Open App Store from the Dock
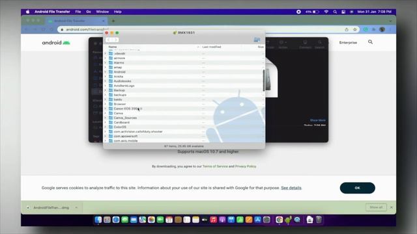This screenshot has height=234, width=417. coord(258,220)
